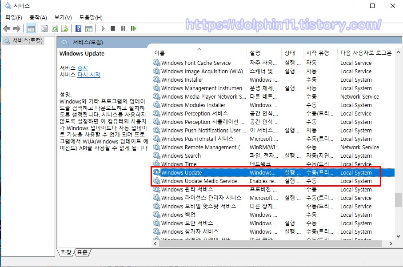403x267 pixels.
Task: Click the Windows Update heading in detail pane
Action: 82,54
